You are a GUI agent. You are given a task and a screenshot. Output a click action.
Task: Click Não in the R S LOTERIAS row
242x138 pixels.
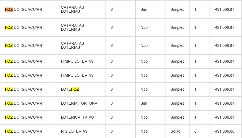(x=144, y=131)
